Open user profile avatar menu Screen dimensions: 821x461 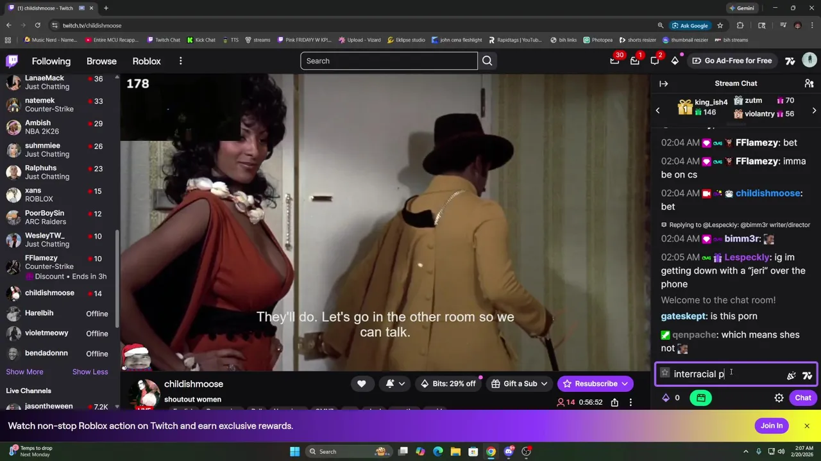pyautogui.click(x=809, y=60)
